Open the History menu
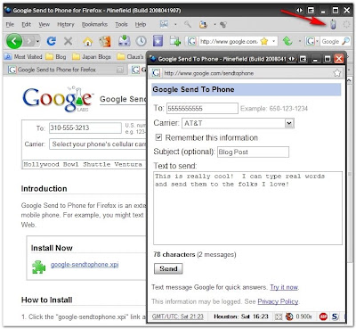 pos(66,24)
